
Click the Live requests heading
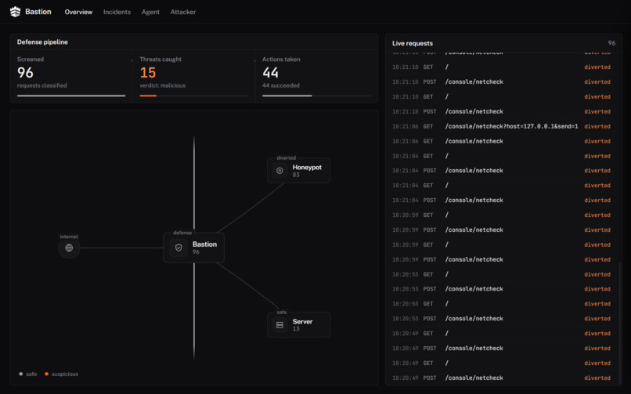coord(413,43)
